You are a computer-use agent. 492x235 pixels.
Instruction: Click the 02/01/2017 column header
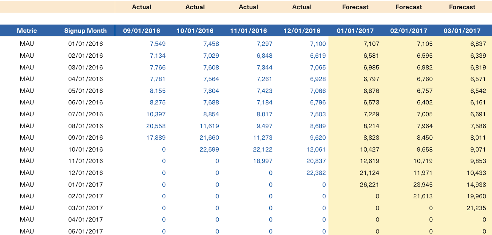pos(409,31)
